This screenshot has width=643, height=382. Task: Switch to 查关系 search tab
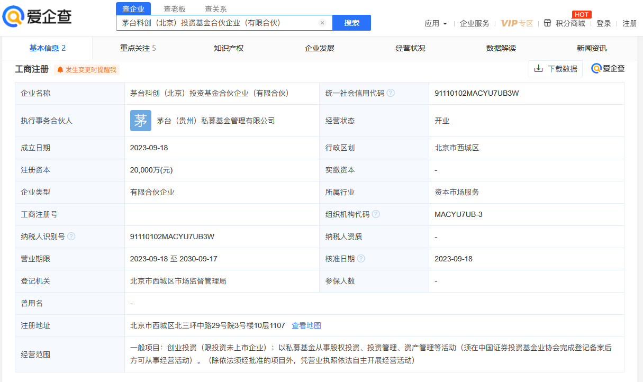[215, 8]
